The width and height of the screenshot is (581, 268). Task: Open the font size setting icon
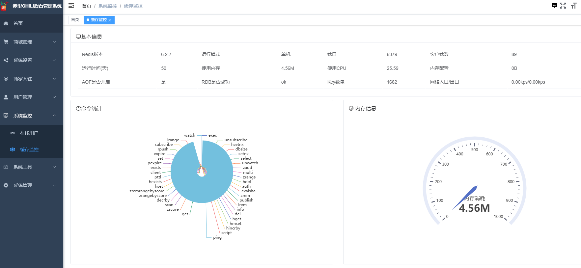(x=574, y=6)
